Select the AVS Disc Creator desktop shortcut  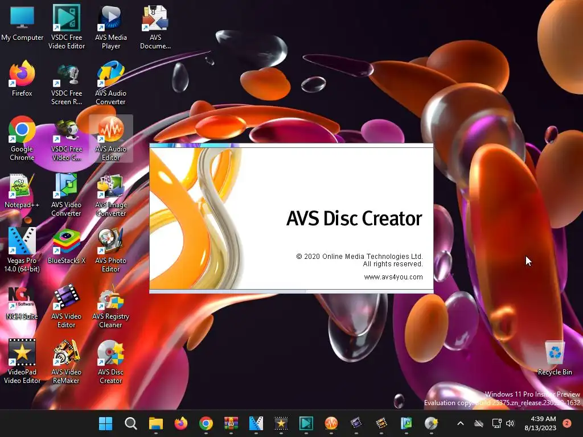pyautogui.click(x=111, y=362)
